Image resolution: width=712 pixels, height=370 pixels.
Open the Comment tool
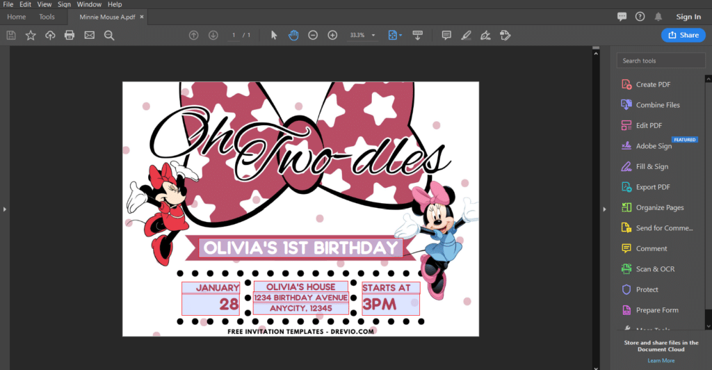651,248
